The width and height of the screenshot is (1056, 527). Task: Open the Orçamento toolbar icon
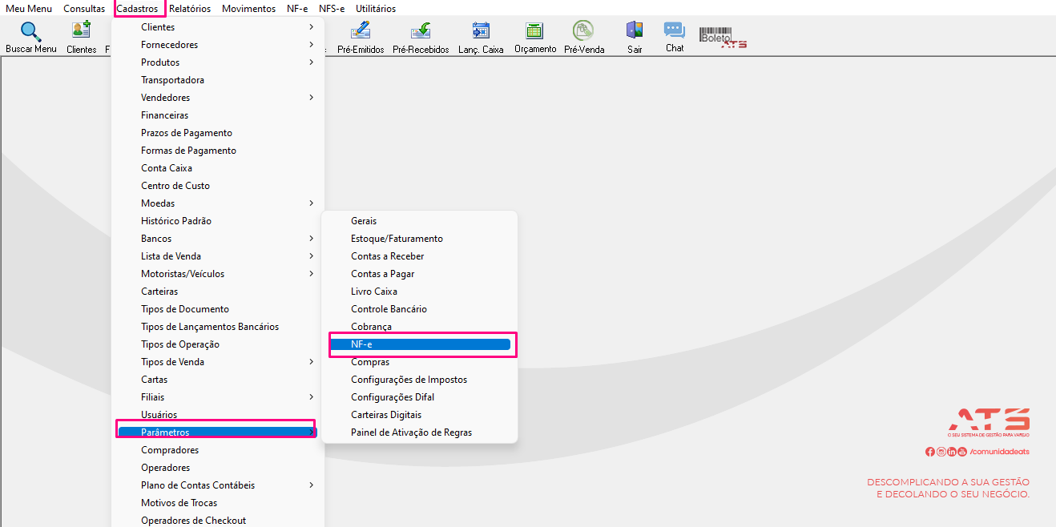pyautogui.click(x=534, y=31)
